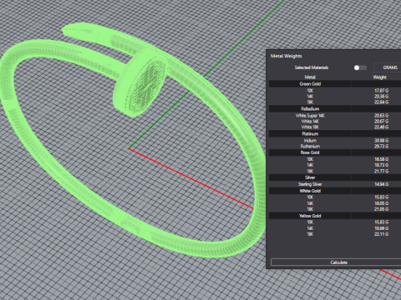401x300 pixels.
Task: Click the 21.77 G Rose Gold weight
Action: (x=381, y=171)
